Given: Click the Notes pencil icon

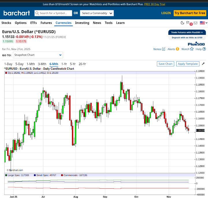Looking at the screenshot, I should pyautogui.click(x=164, y=49).
